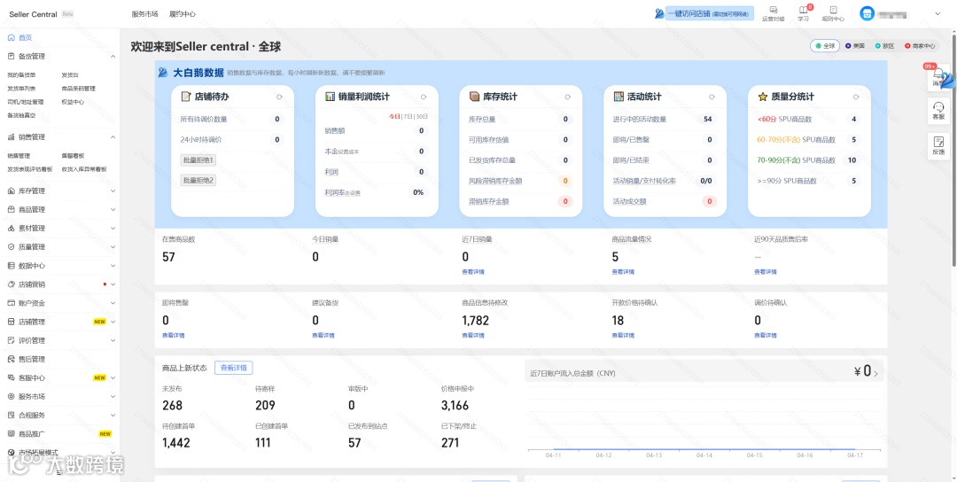Click the 商品推广 icon in sidebar
This screenshot has height=482, width=957.
[x=11, y=434]
